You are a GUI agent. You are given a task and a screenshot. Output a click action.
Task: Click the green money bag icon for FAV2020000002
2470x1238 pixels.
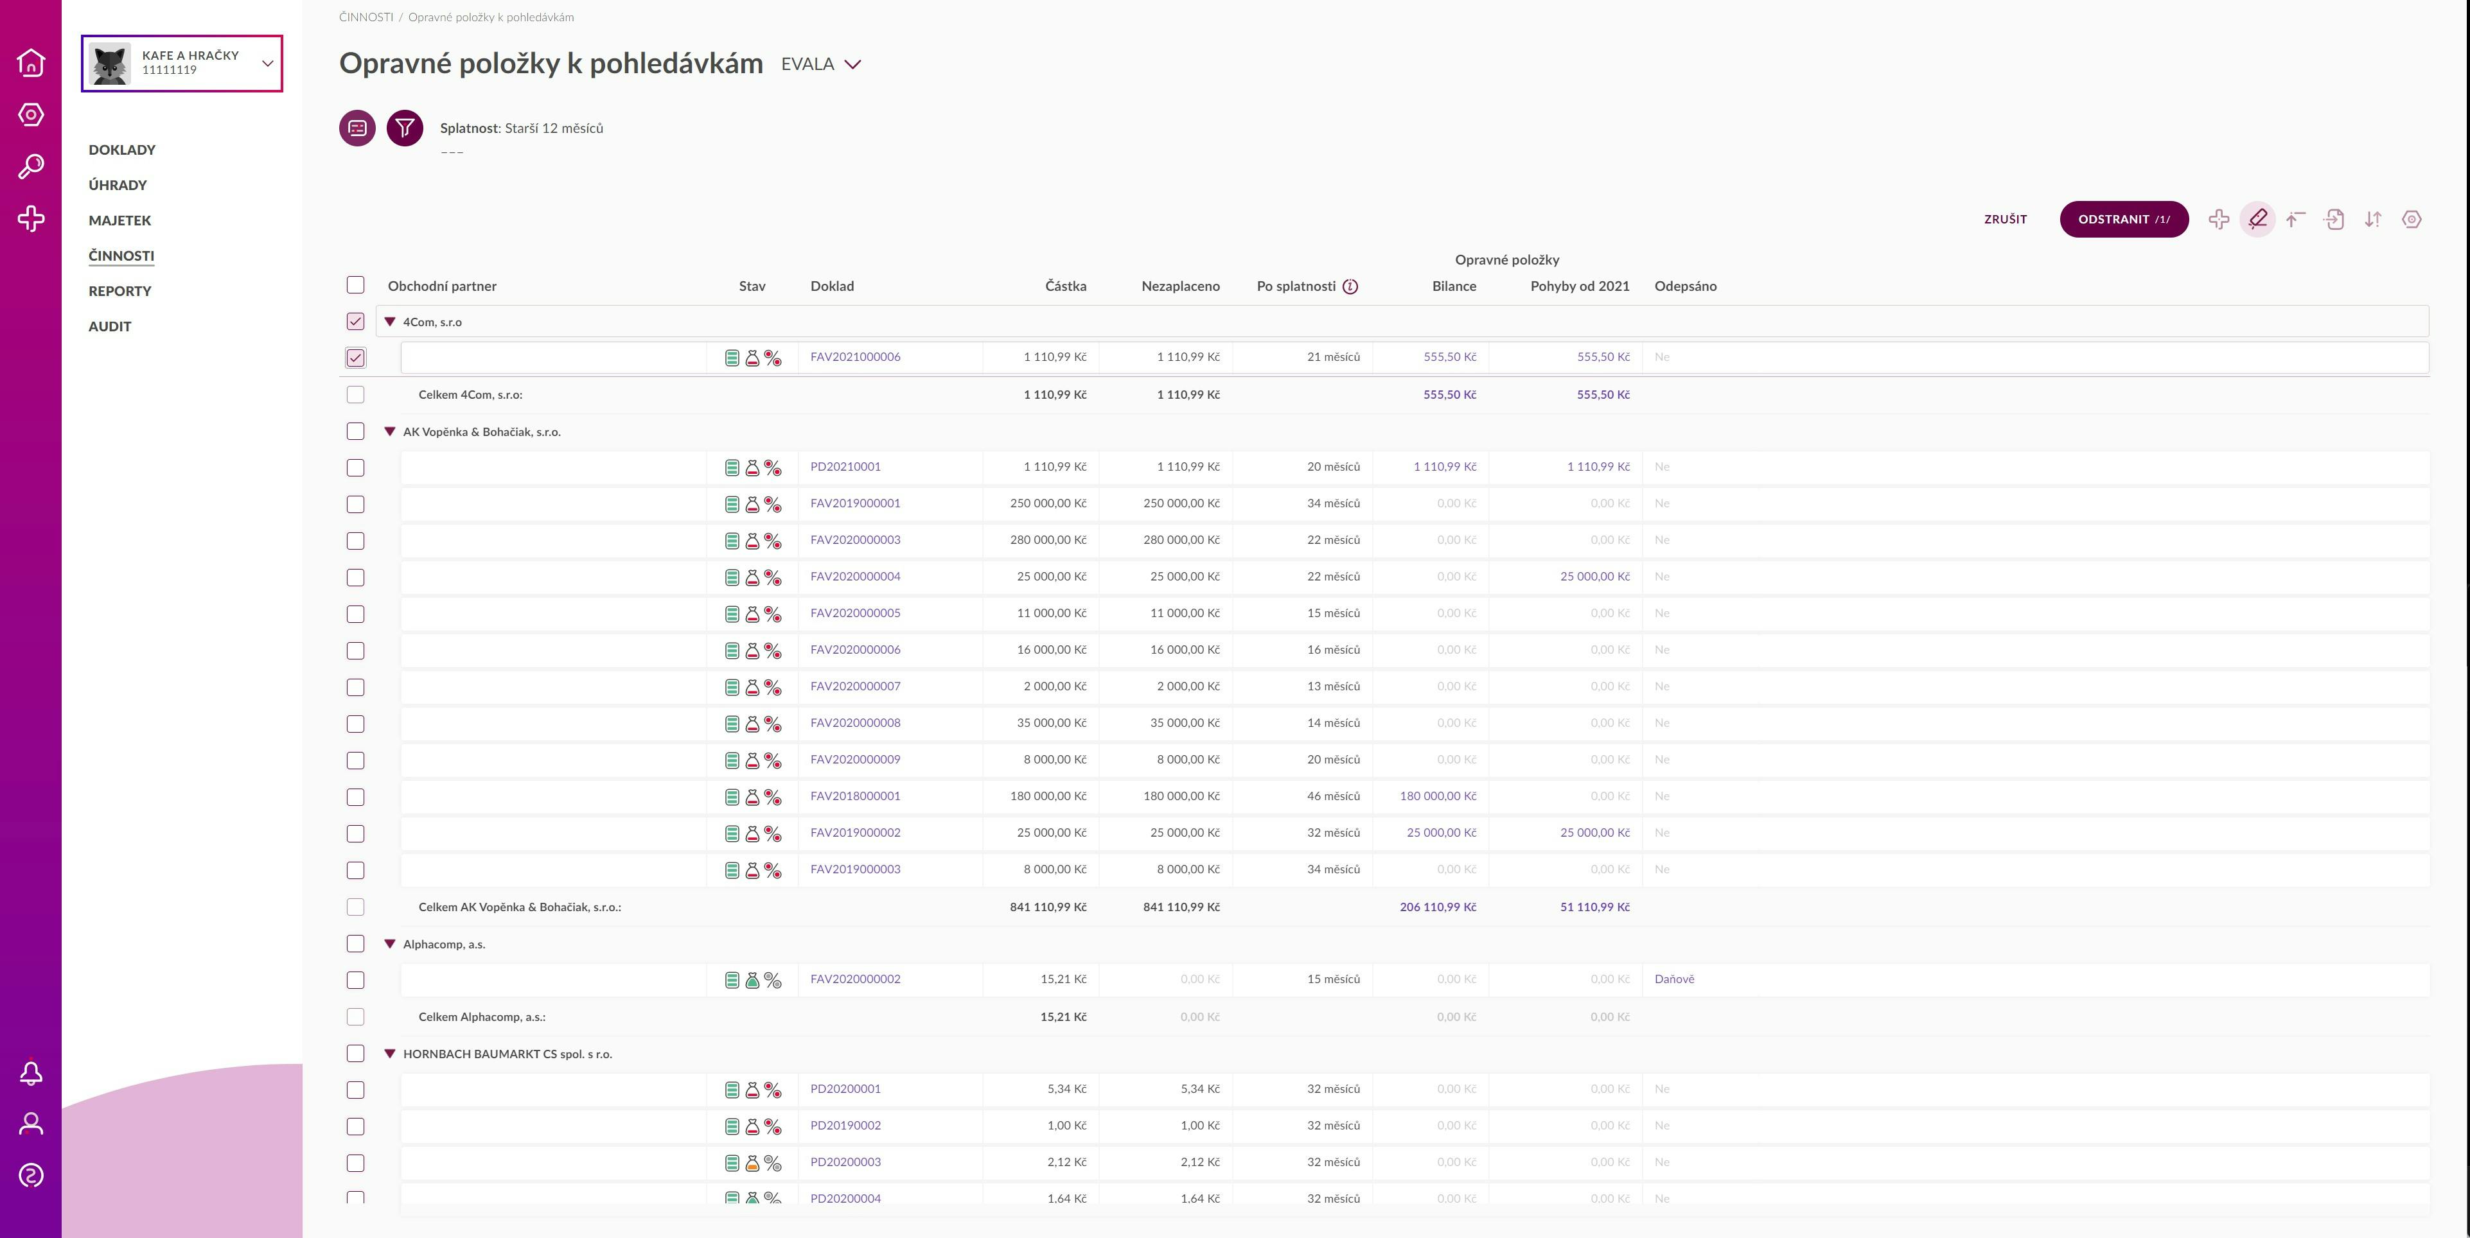pos(753,981)
